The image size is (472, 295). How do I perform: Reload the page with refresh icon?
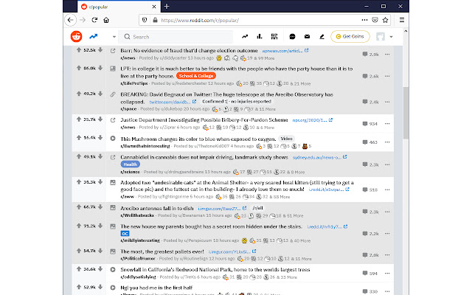coord(94,20)
